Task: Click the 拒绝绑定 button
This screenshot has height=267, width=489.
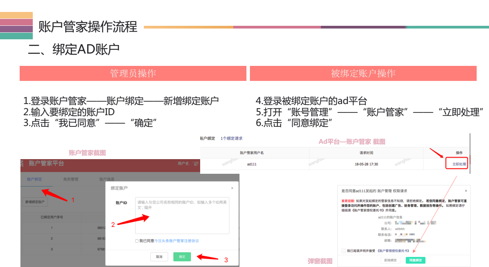Action: click(390, 260)
